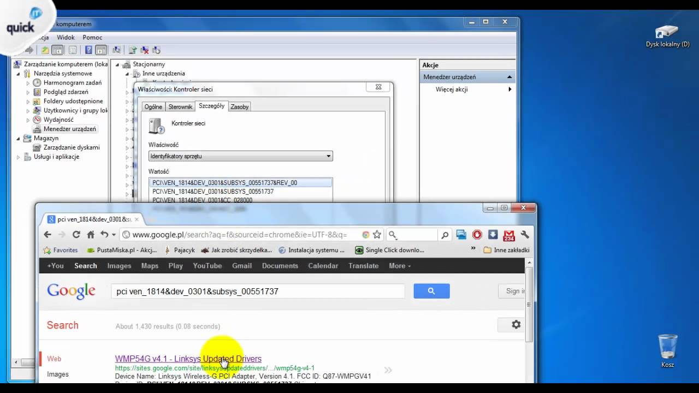Show hidden bookmarks with the chevron button
The image size is (699, 393).
[x=473, y=249]
